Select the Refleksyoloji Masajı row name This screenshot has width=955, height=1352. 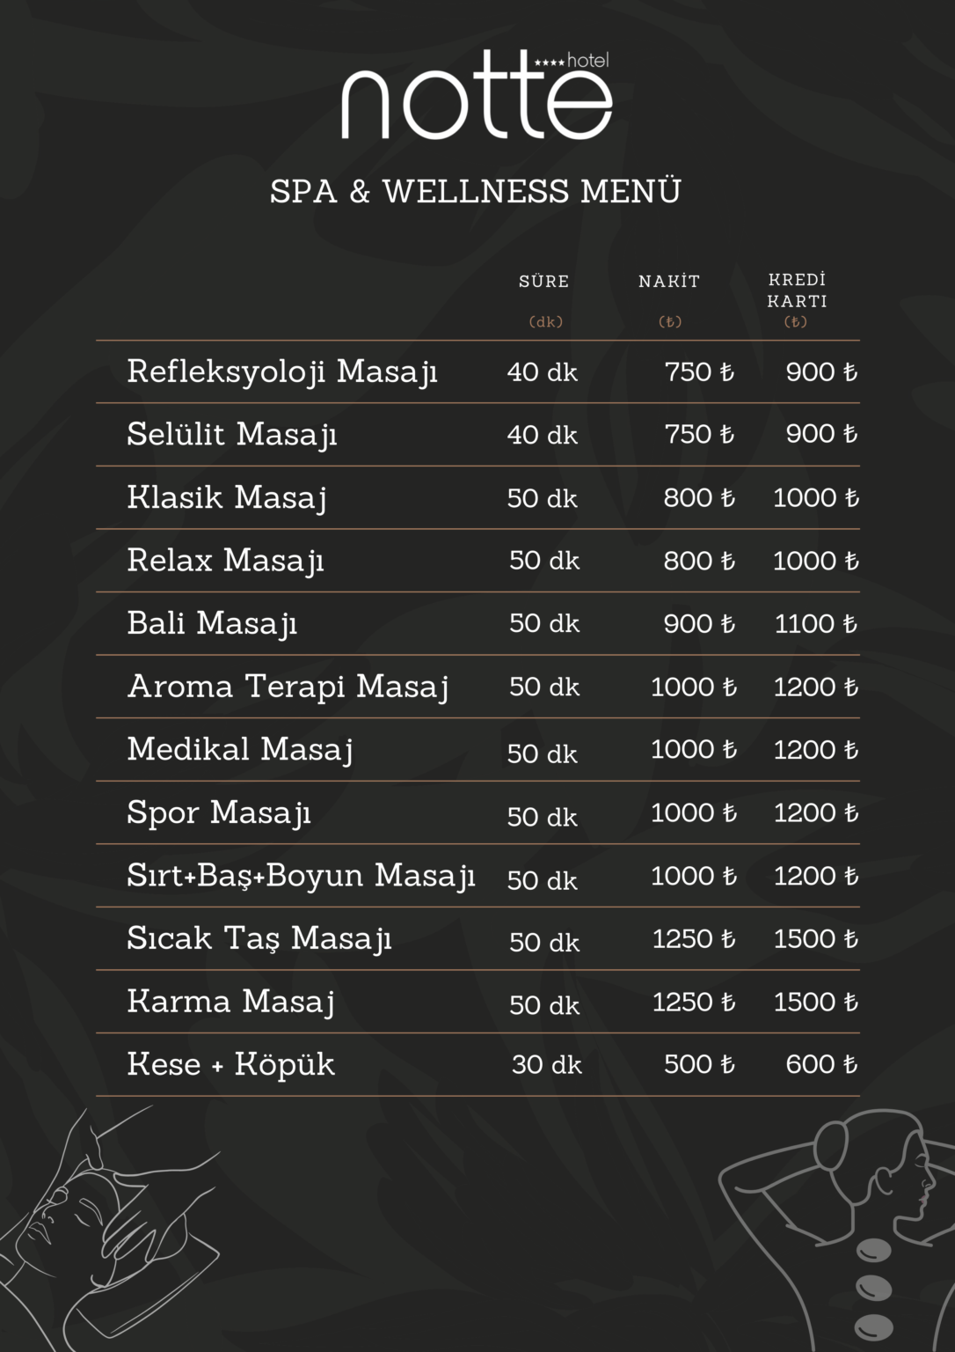pos(282,371)
